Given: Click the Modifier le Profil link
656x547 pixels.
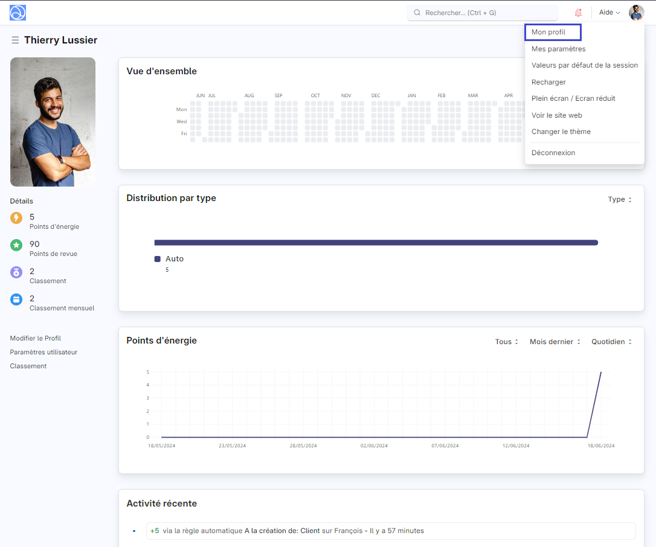Looking at the screenshot, I should pyautogui.click(x=36, y=338).
